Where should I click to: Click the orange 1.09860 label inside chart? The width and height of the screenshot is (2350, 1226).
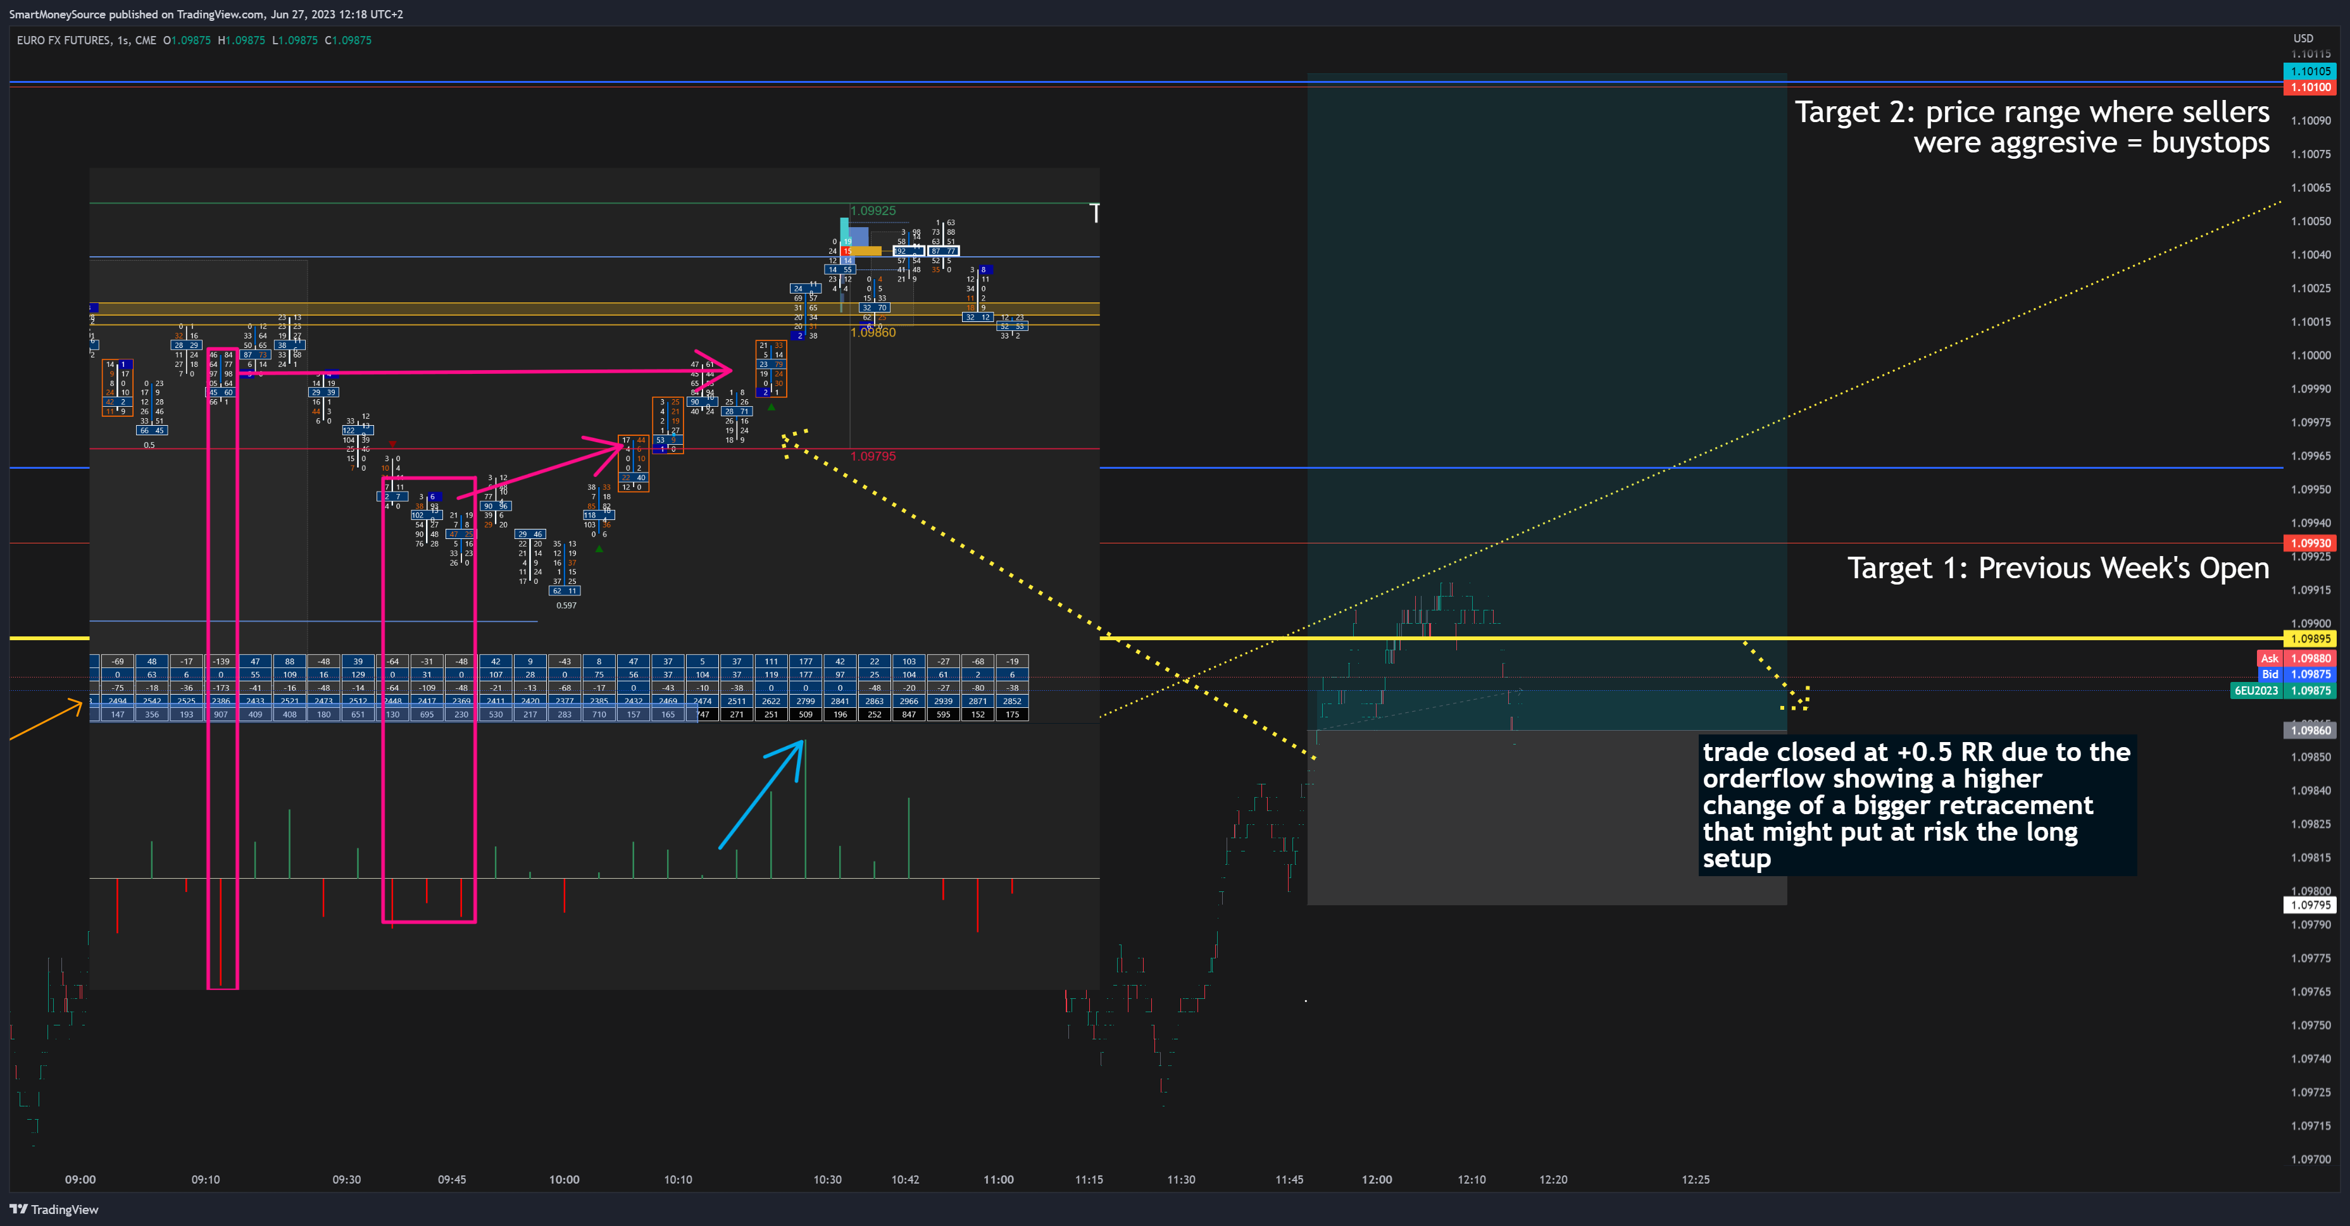click(x=873, y=333)
